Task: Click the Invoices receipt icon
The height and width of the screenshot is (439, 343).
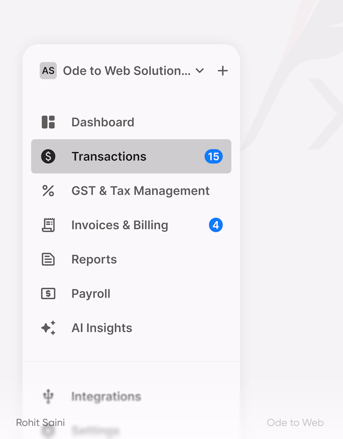Action: (48, 225)
